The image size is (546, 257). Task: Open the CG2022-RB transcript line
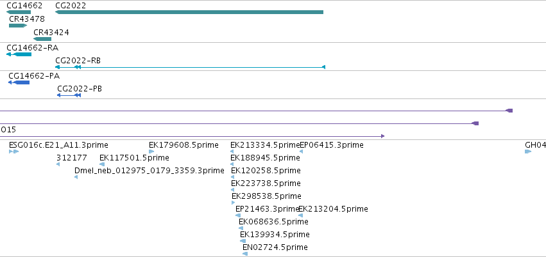point(190,67)
